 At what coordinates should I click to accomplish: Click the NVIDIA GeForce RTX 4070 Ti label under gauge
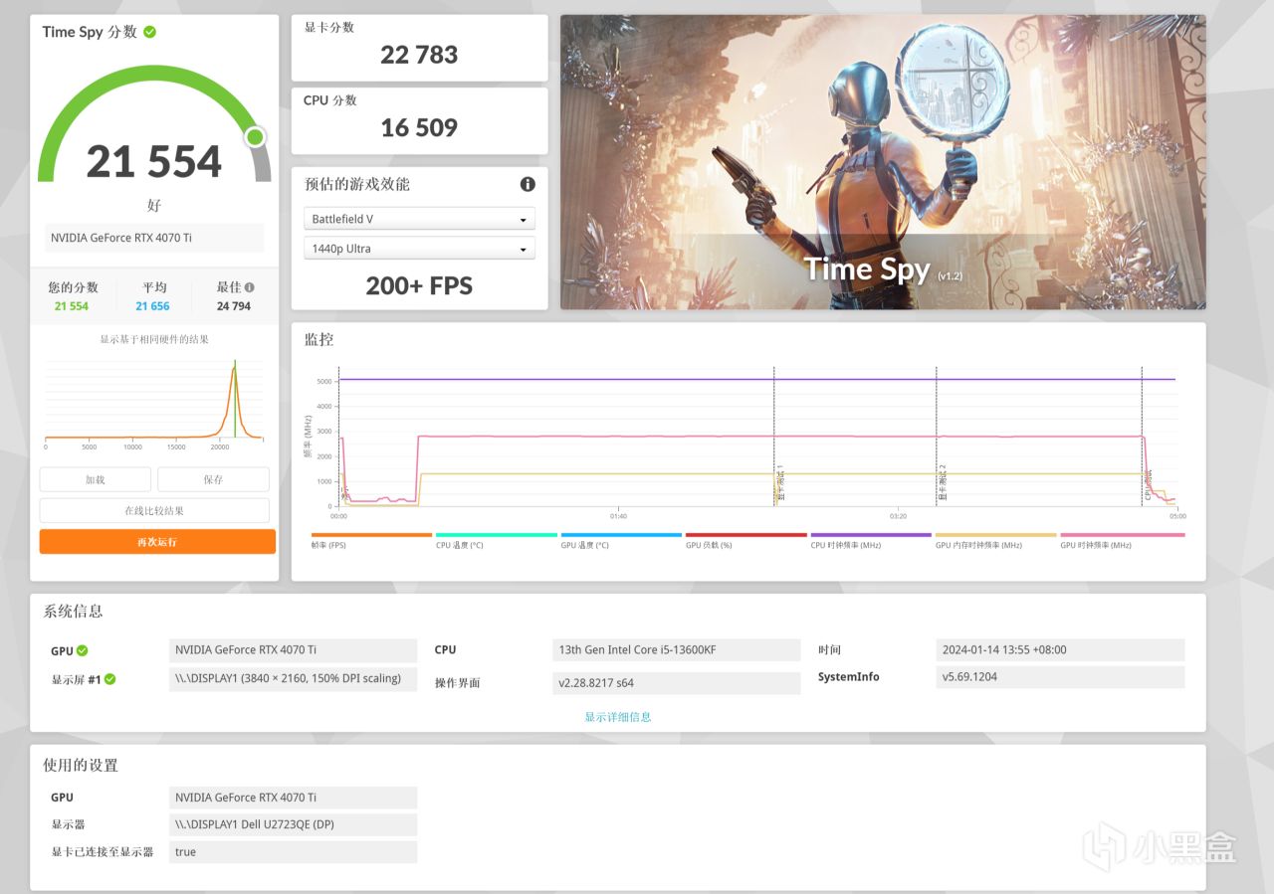154,238
